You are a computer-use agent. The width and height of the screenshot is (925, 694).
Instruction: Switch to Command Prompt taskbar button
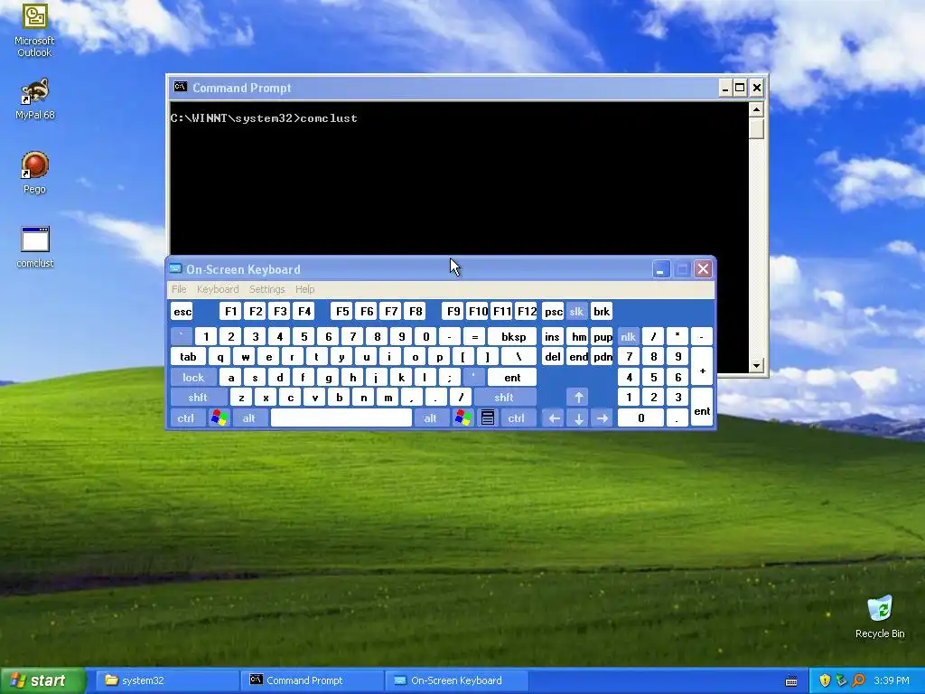(312, 680)
